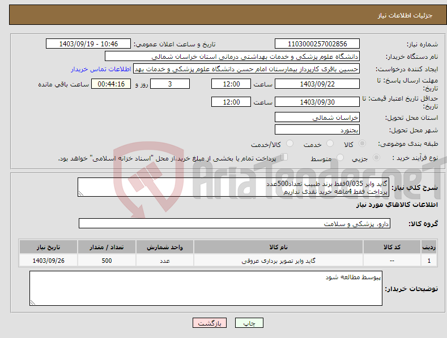The width and height of the screenshot is (447, 338).
Task: Open اطلاعات تماس خریدار link
Action: point(101,69)
